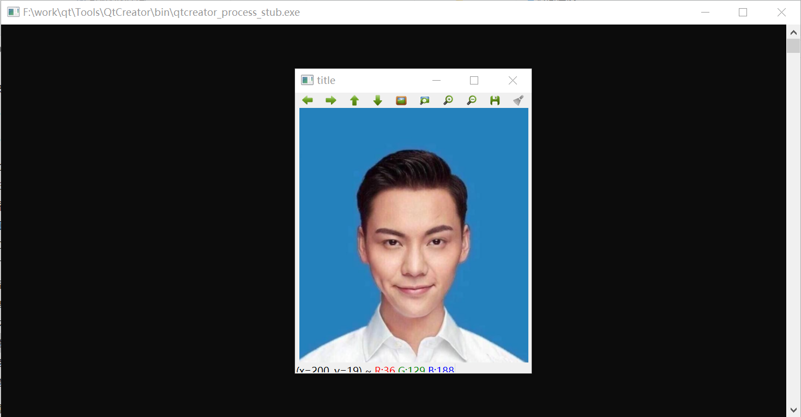Pan the image down with the down arrow

pyautogui.click(x=378, y=100)
